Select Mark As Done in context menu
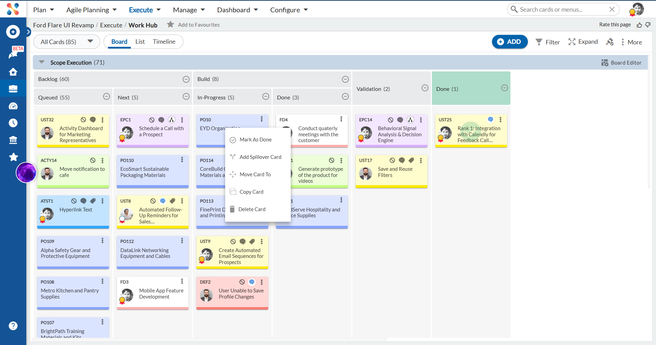This screenshot has width=656, height=345. point(258,140)
